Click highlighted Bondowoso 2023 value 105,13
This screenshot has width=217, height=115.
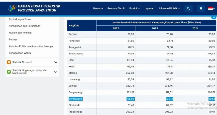pos(169,99)
